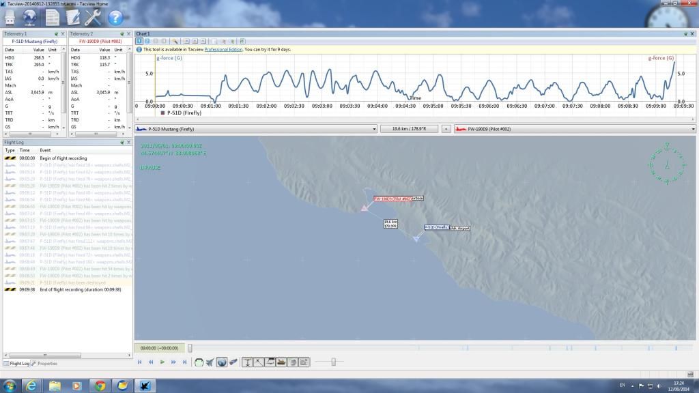Screen dimensions: 699x393
Task: Toggle the height marker button in bottom toolbar
Action: coord(248,362)
